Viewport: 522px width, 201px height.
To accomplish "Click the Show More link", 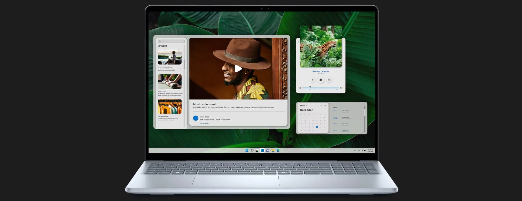I will click(204, 123).
